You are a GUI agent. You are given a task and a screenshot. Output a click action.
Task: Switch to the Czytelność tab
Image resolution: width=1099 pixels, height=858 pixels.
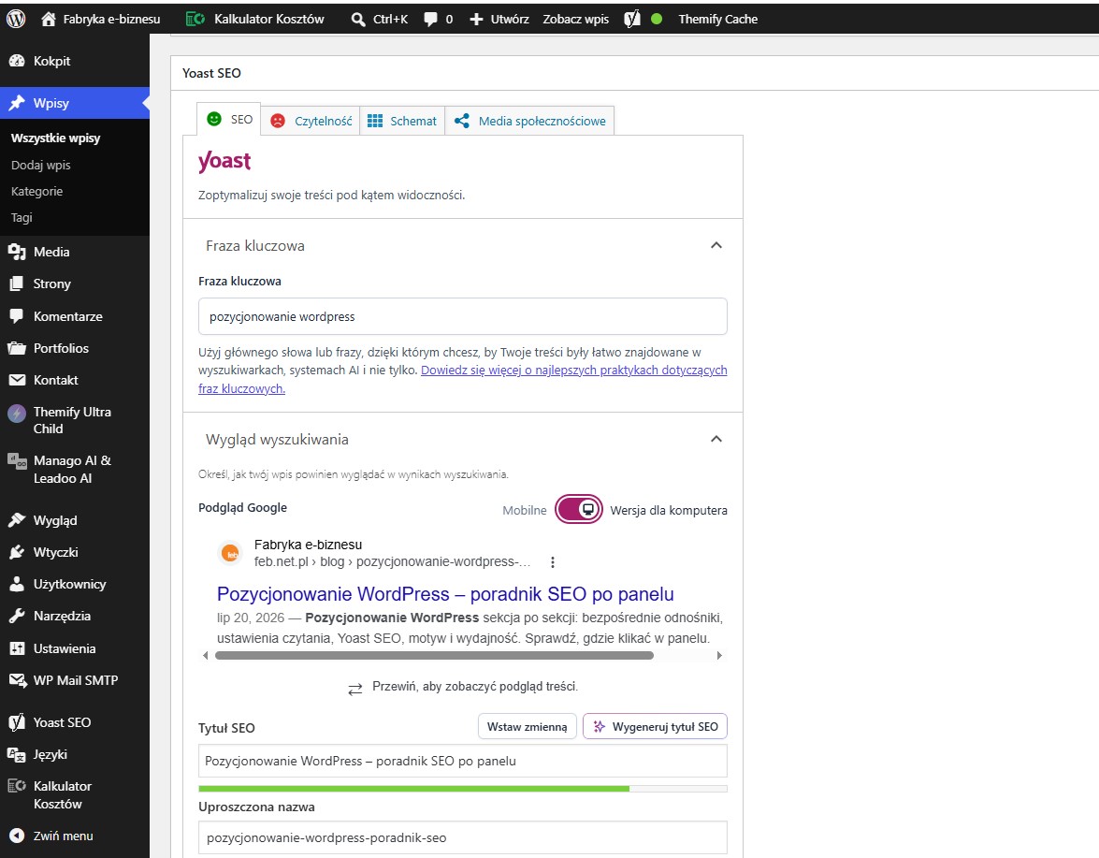[311, 121]
